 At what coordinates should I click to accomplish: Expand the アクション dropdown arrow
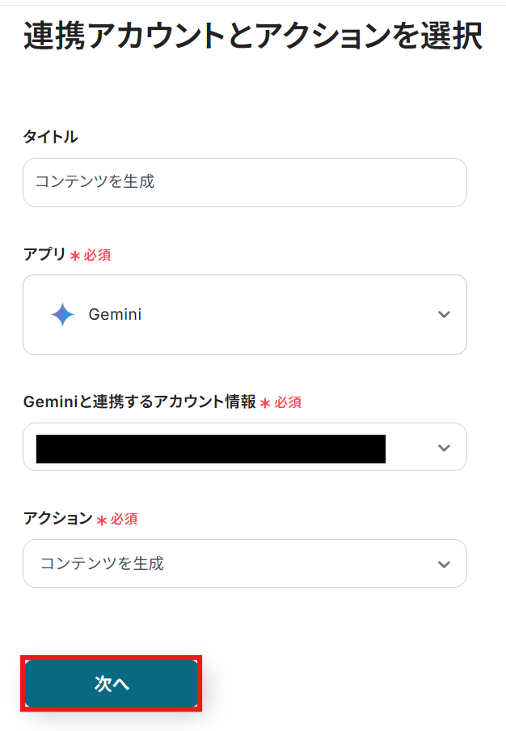(x=443, y=564)
